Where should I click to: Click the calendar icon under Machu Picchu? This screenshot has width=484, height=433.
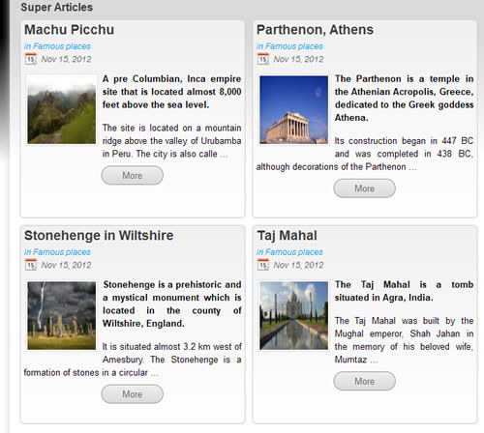(31, 59)
